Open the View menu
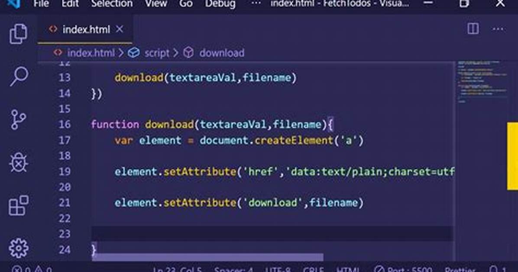 point(156,3)
